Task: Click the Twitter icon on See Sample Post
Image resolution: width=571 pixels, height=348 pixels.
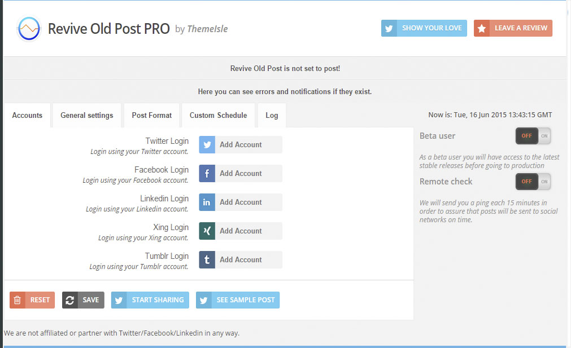Action: click(203, 300)
